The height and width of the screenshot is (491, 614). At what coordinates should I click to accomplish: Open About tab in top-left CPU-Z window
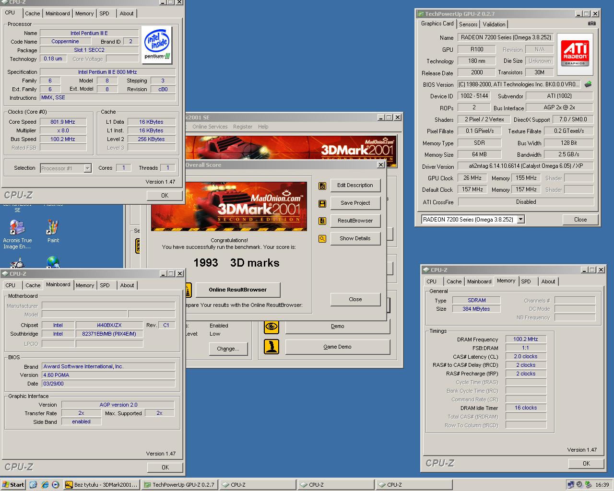[127, 13]
